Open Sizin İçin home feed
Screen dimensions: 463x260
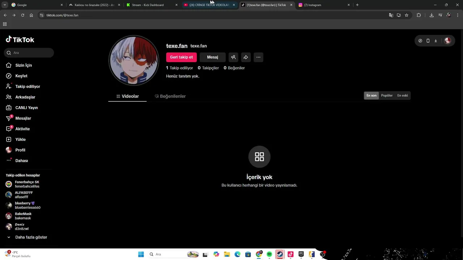pos(24,65)
